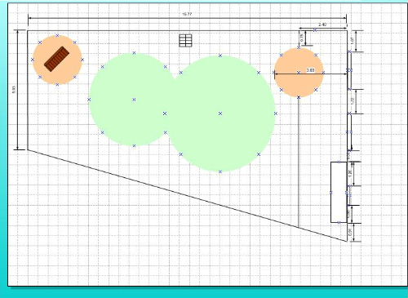
Task: Select the bottom handle of the large green circle
Action: (220, 171)
